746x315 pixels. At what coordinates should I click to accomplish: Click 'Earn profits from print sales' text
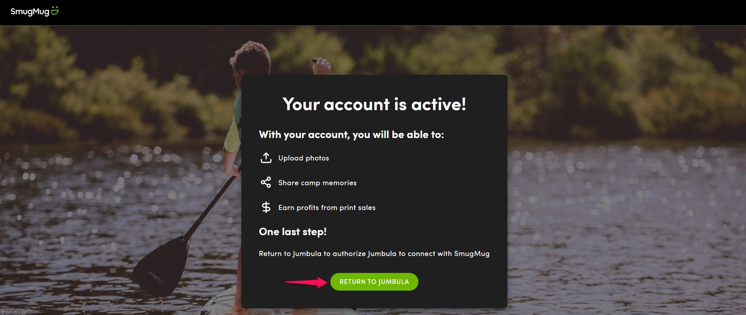tap(327, 208)
